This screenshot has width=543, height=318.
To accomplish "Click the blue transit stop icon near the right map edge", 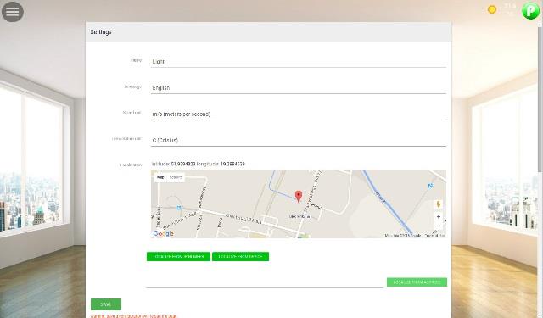I will [x=430, y=186].
